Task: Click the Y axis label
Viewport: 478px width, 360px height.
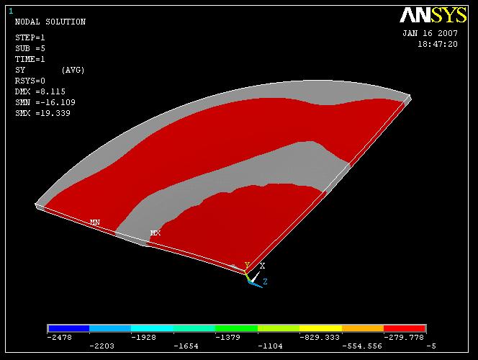Action: 247,265
